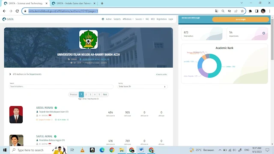
Task: Open ABDUL MANAN's author profile
Action: click(45, 108)
